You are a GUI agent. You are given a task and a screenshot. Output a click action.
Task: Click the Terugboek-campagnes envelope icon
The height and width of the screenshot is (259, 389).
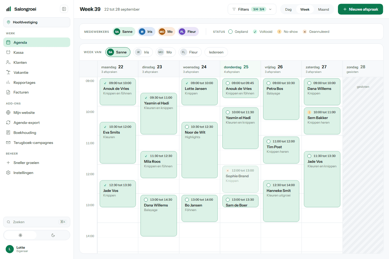(x=9, y=143)
